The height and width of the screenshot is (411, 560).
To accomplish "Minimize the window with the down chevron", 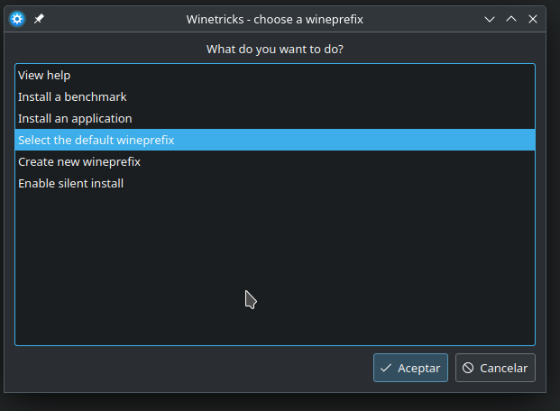I will [490, 18].
